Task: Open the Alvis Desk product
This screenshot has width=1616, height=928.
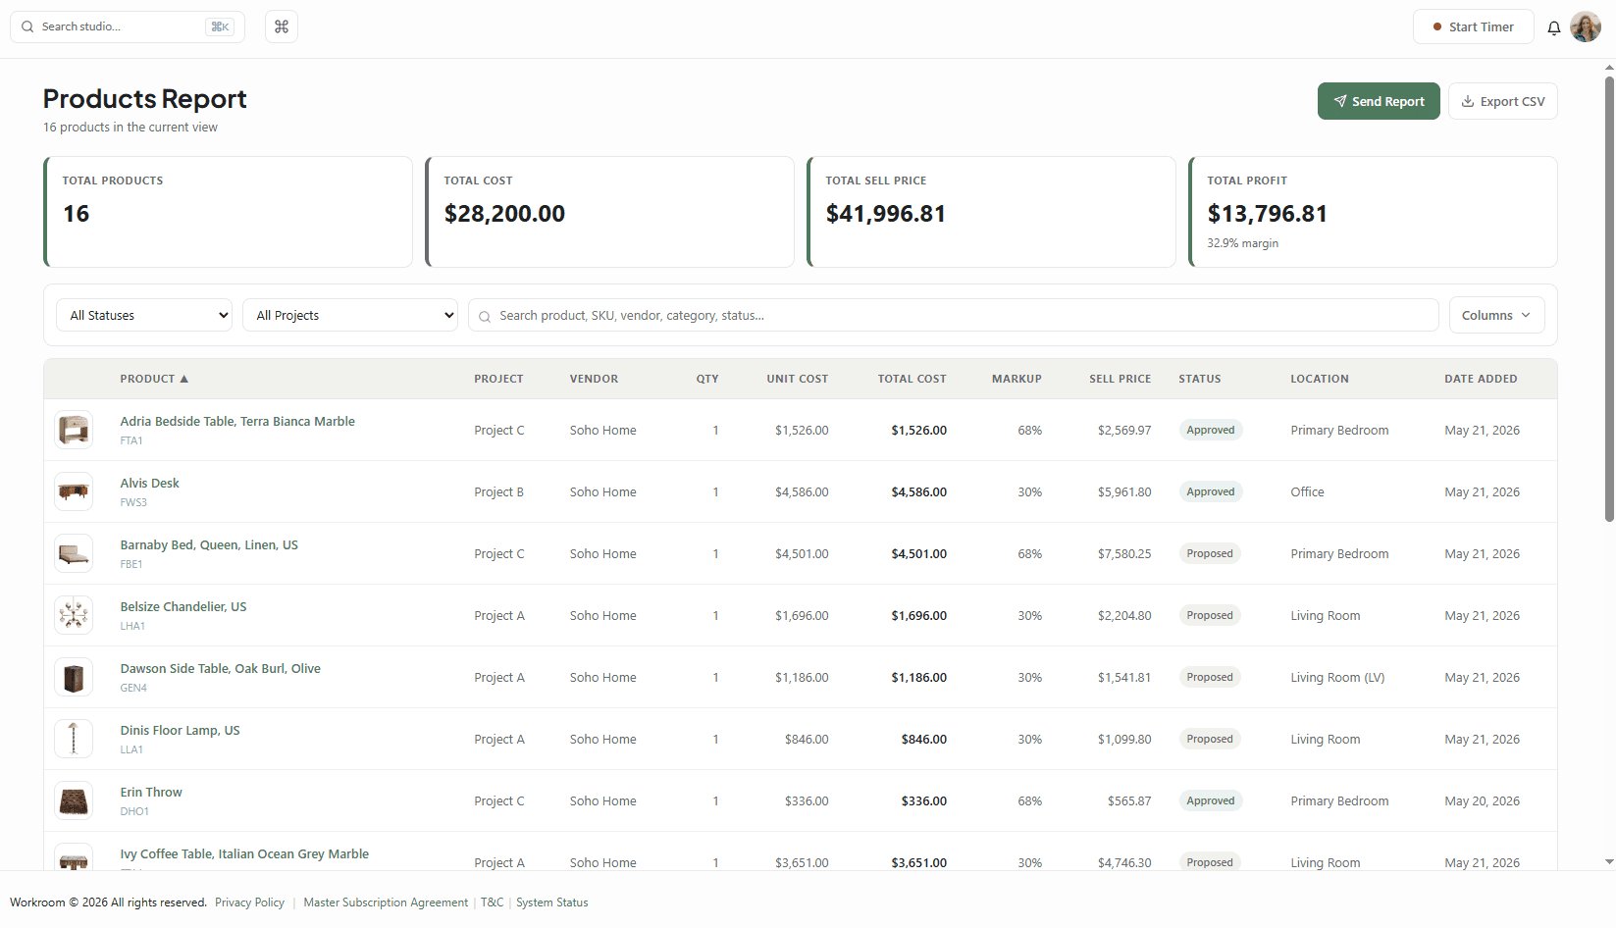Action: (149, 483)
